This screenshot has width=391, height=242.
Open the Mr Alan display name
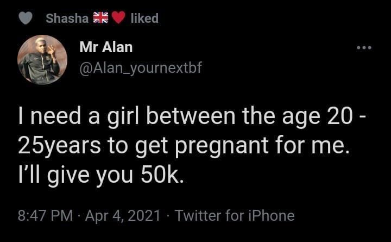coord(106,47)
